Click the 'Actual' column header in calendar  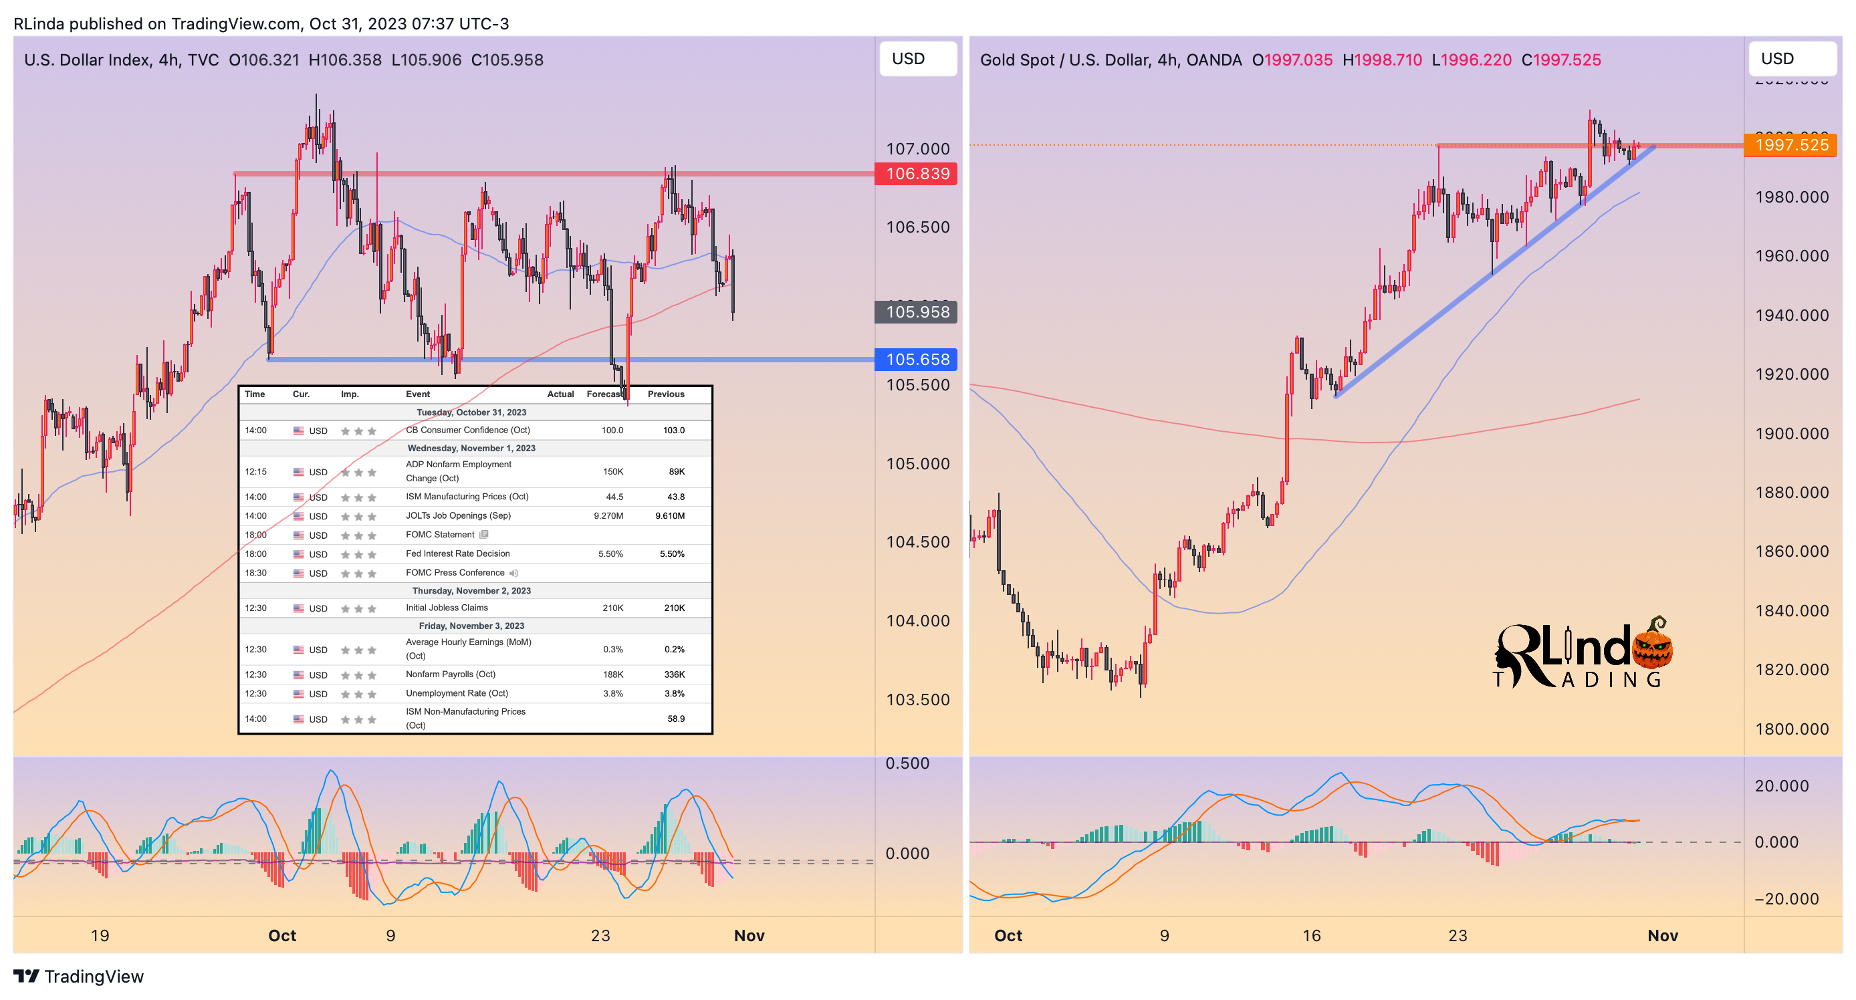[560, 394]
